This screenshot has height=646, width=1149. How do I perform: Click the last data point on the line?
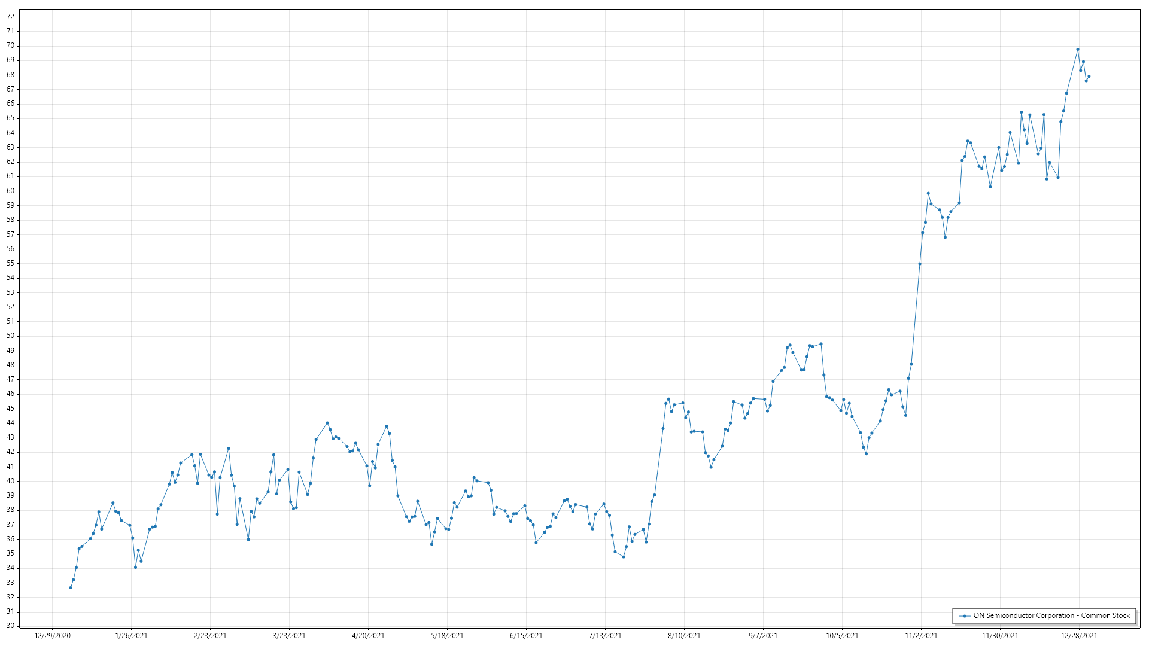pos(1089,77)
